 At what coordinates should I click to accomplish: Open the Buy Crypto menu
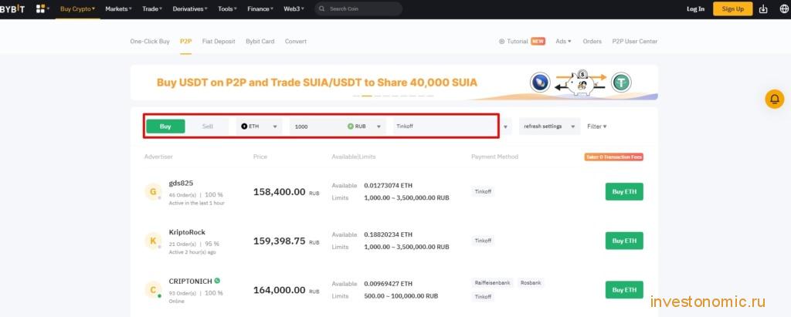pyautogui.click(x=78, y=9)
